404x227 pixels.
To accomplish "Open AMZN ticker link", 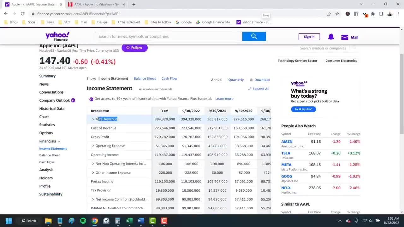I will tap(287, 142).
